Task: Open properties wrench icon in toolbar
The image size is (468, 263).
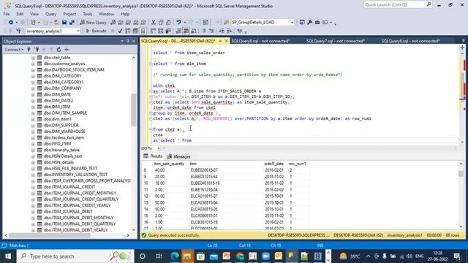Action: [x=310, y=23]
